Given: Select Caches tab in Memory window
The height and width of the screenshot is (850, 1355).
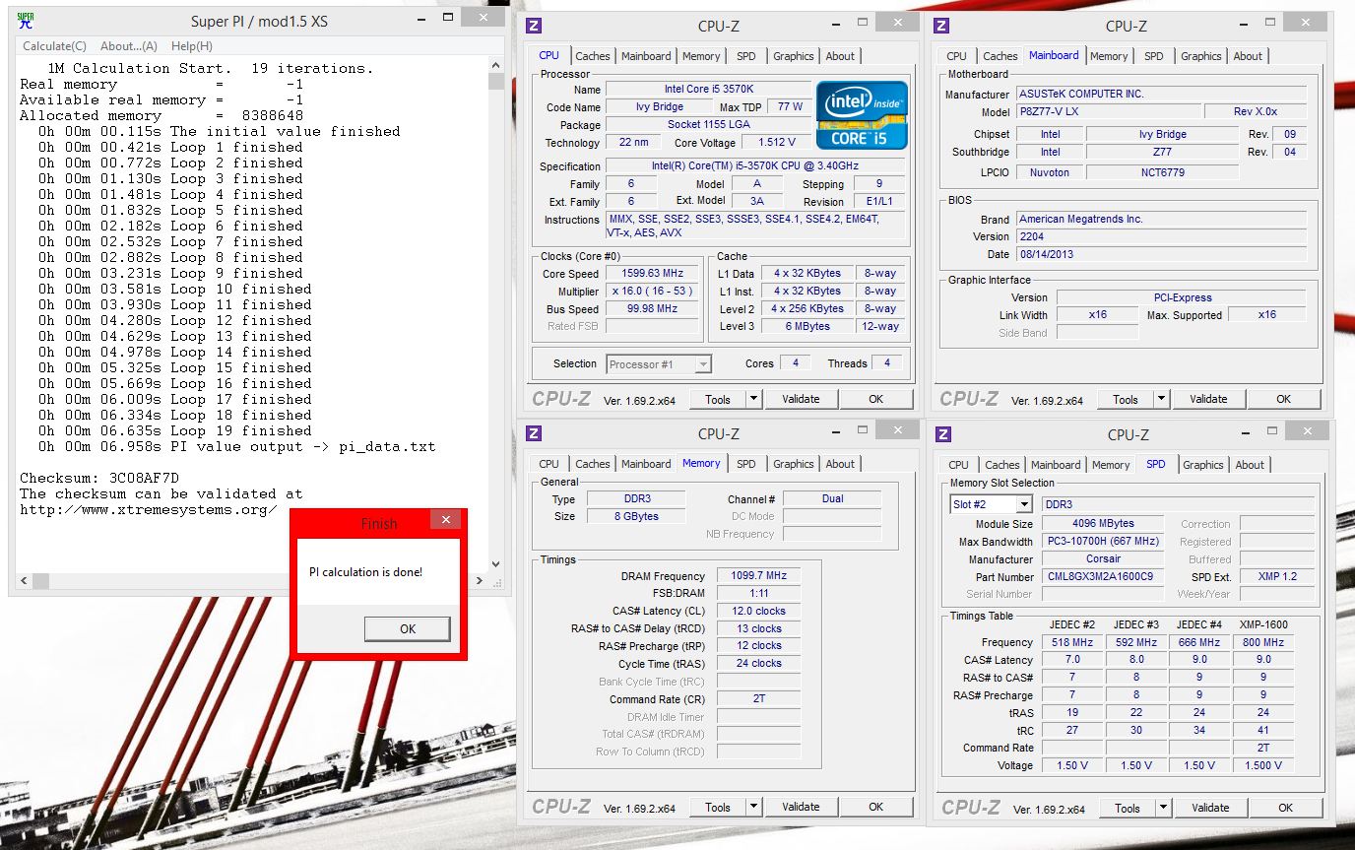Looking at the screenshot, I should pos(593,464).
